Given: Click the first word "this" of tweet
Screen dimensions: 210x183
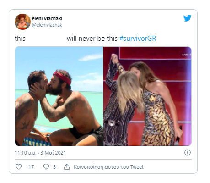Looking at the screenshot, I should tap(20, 39).
